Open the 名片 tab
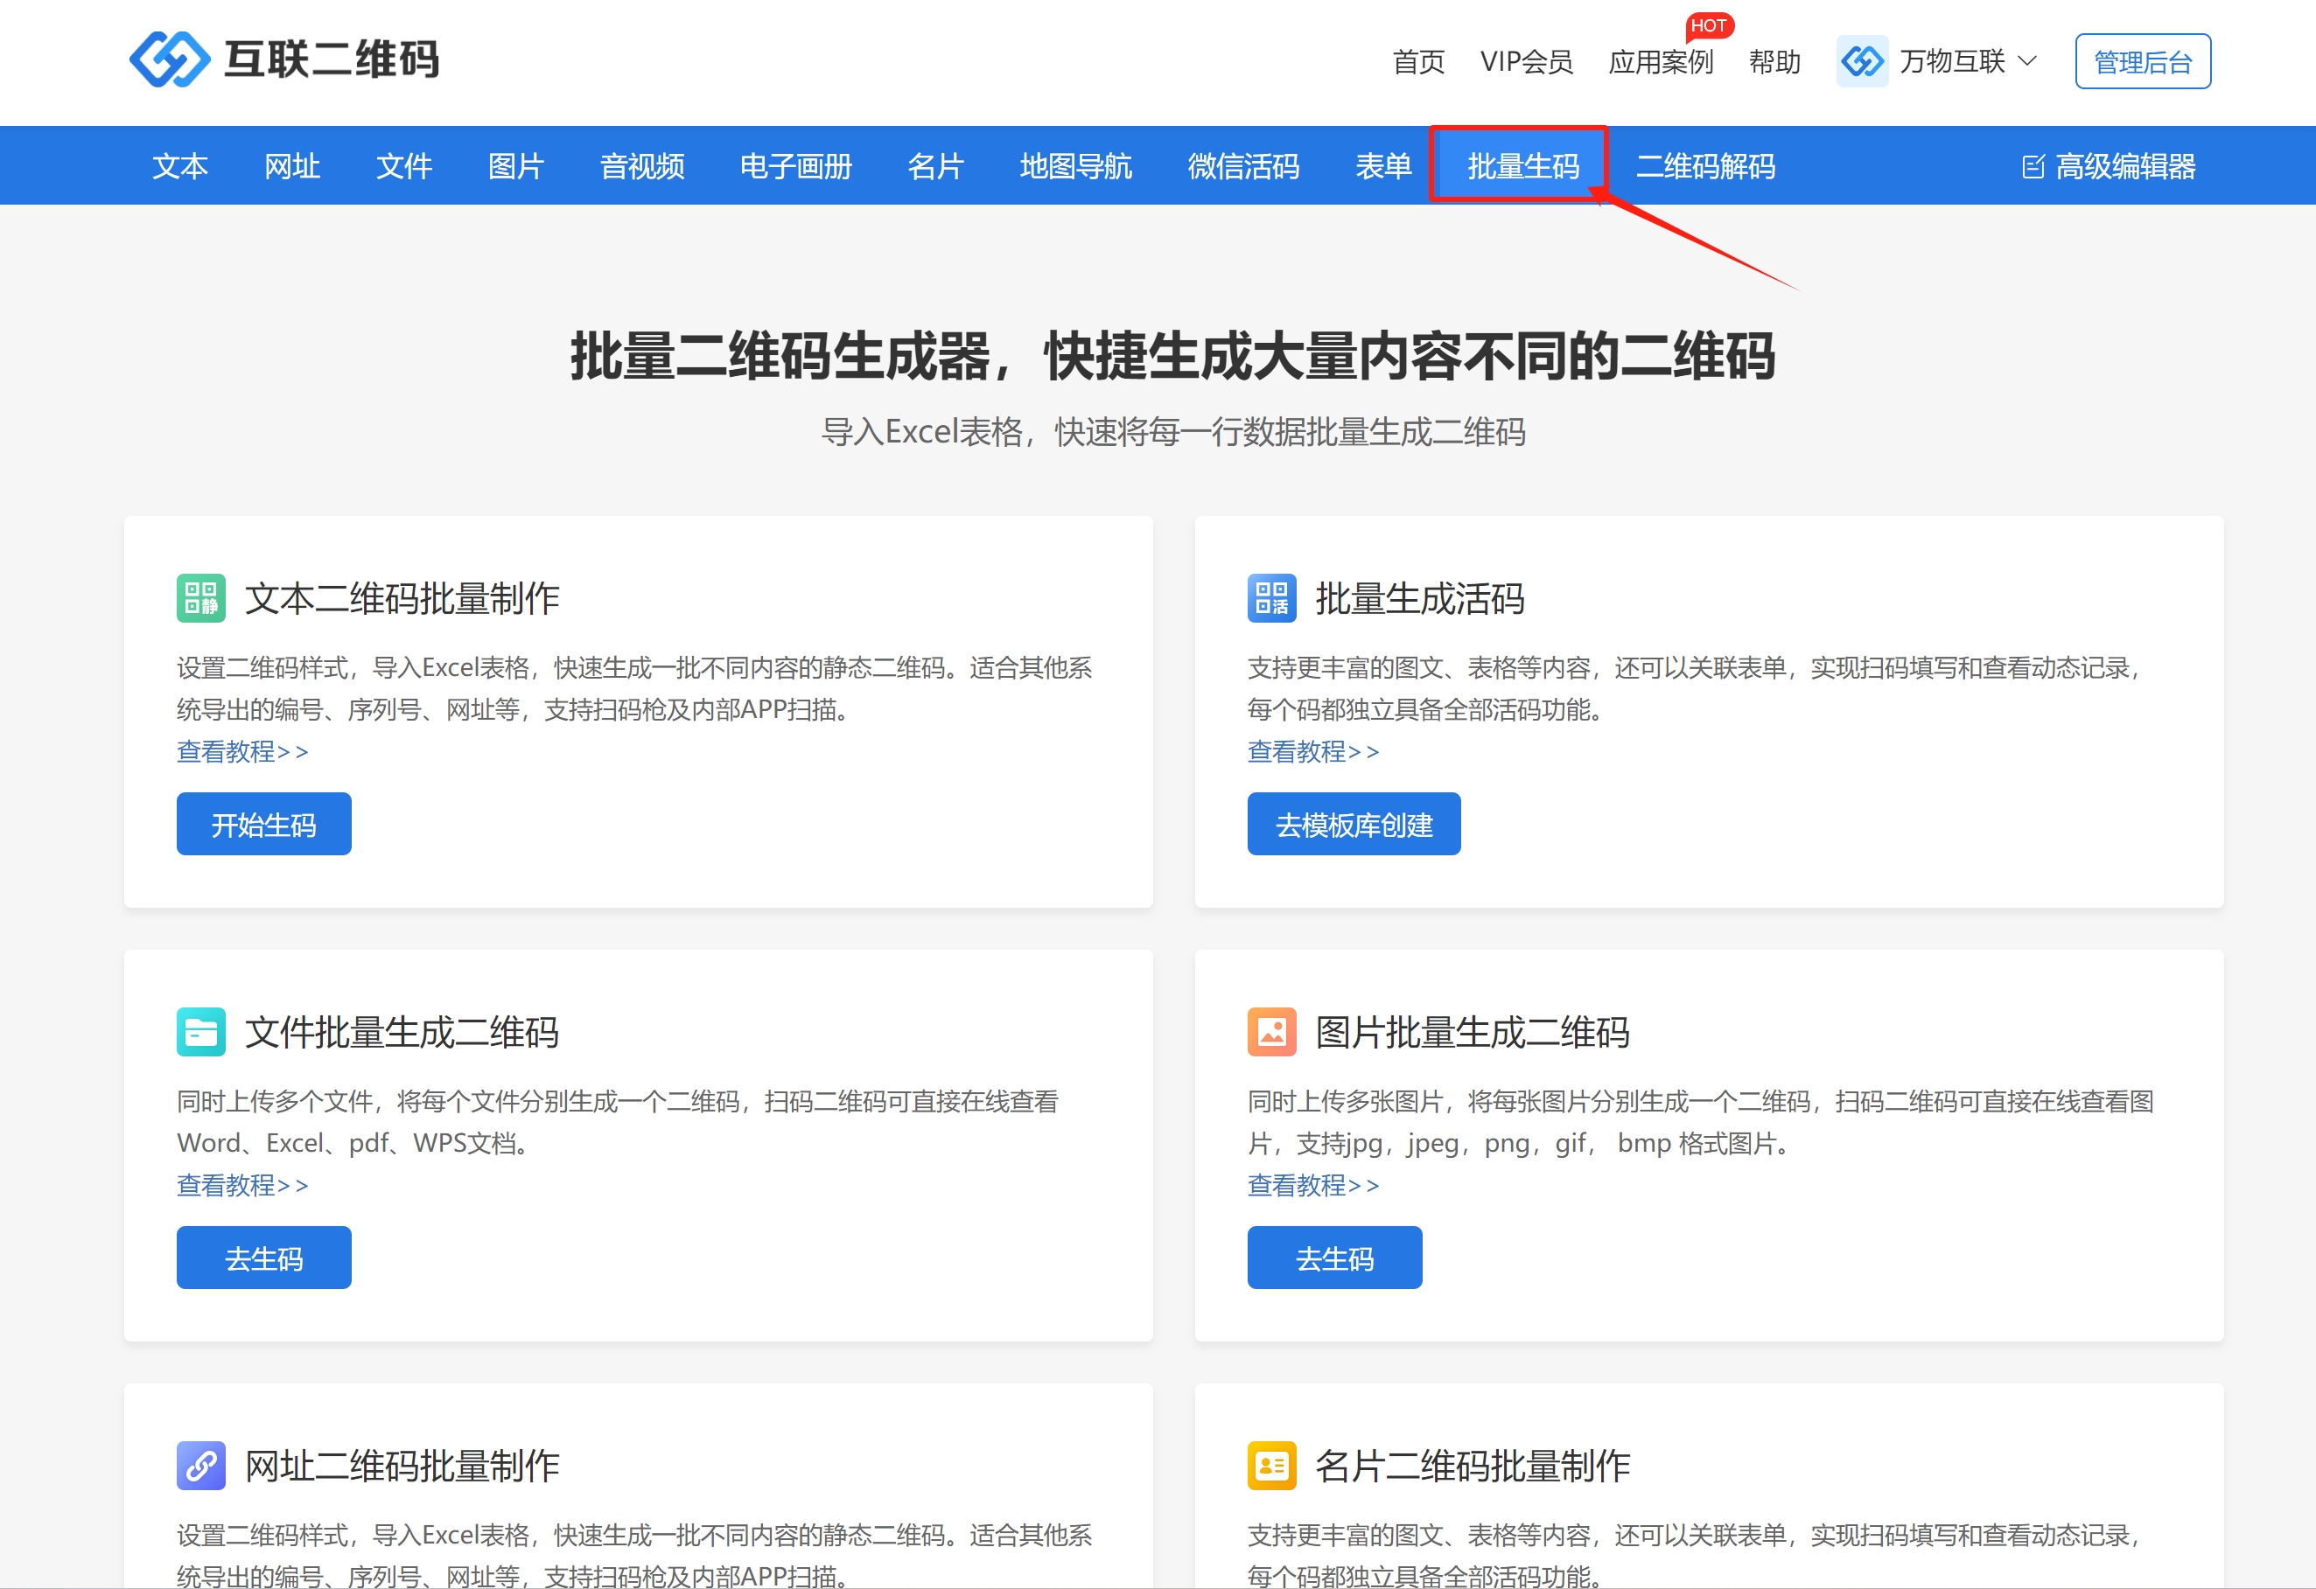 tap(934, 166)
